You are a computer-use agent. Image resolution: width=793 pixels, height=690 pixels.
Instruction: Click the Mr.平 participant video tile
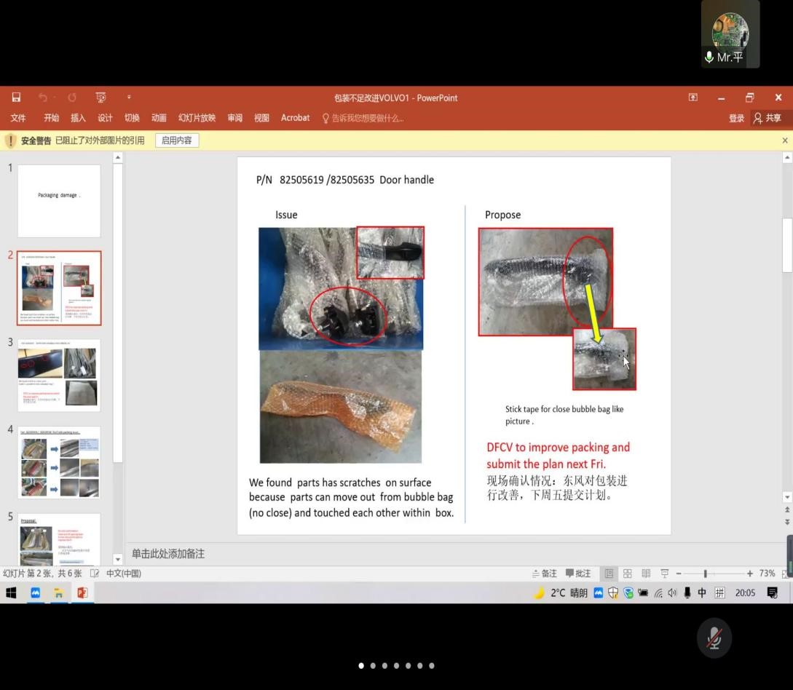(x=730, y=34)
